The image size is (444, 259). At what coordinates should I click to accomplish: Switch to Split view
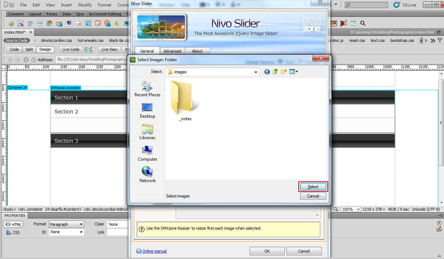29,50
